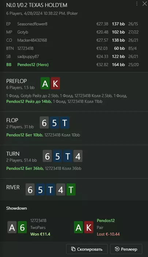
Task: Click the turn's 4 card
Action: 78,156
